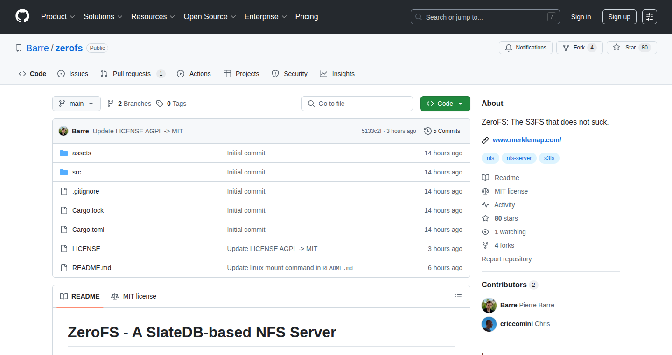Open the 'Update linux mount command' commit message
672x355 pixels.
tap(290, 268)
